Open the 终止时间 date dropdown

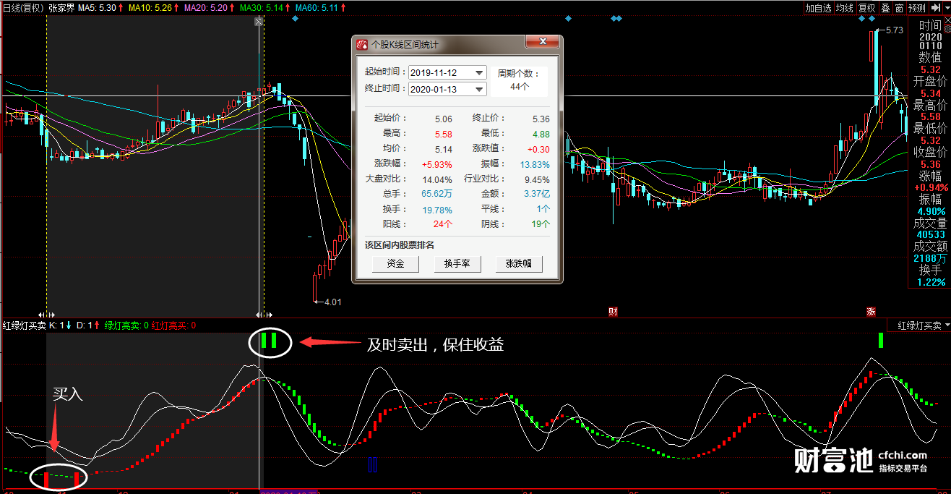(x=480, y=89)
